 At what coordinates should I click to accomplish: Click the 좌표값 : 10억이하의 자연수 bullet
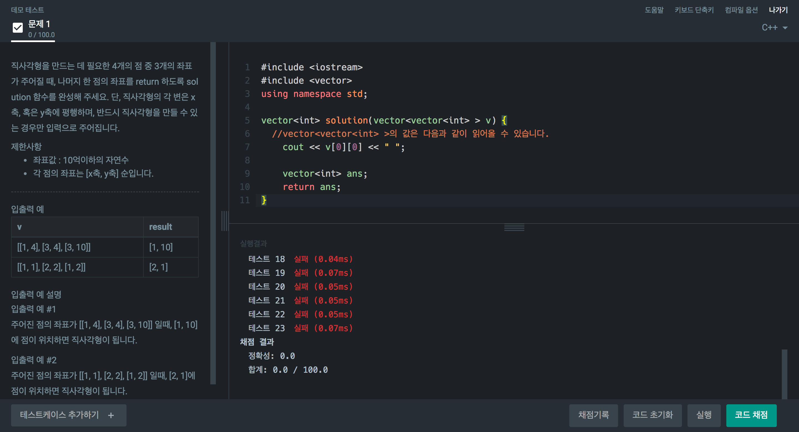(81, 160)
